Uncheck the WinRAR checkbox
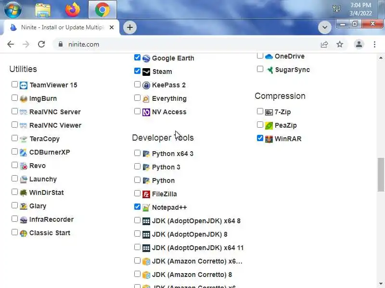The width and height of the screenshot is (385, 288). click(260, 138)
